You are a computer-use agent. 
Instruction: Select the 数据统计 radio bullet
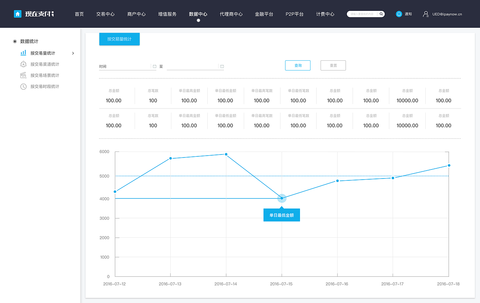point(15,41)
